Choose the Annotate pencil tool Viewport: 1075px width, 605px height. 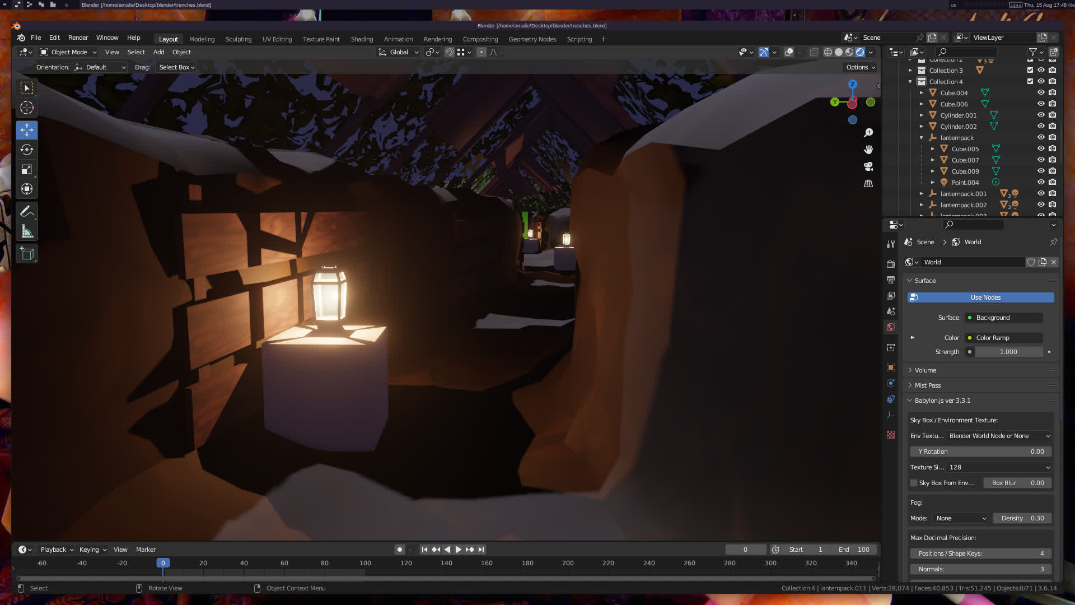26,212
